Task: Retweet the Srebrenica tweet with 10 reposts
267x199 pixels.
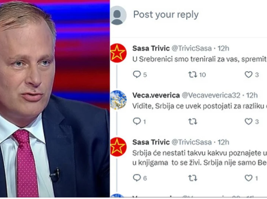Action: [192, 75]
